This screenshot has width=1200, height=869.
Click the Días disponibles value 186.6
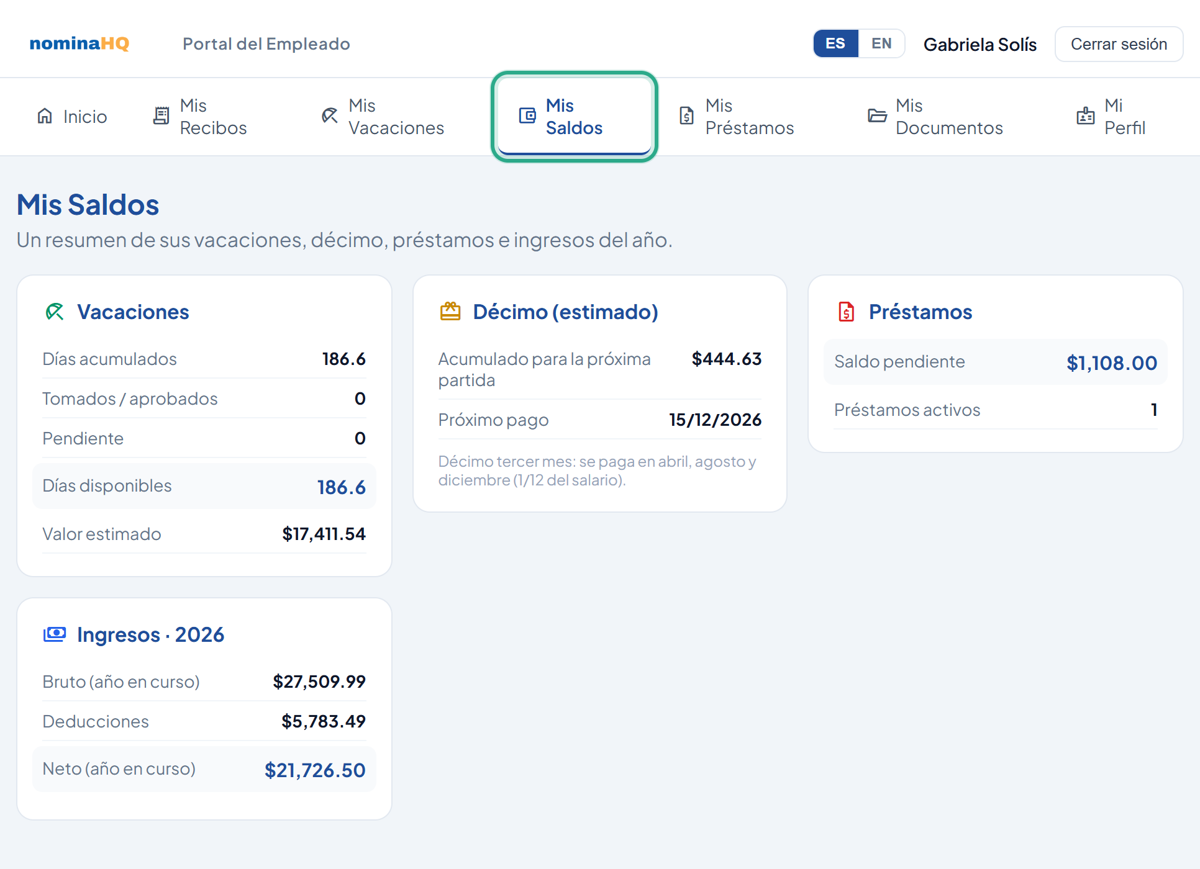pos(341,487)
